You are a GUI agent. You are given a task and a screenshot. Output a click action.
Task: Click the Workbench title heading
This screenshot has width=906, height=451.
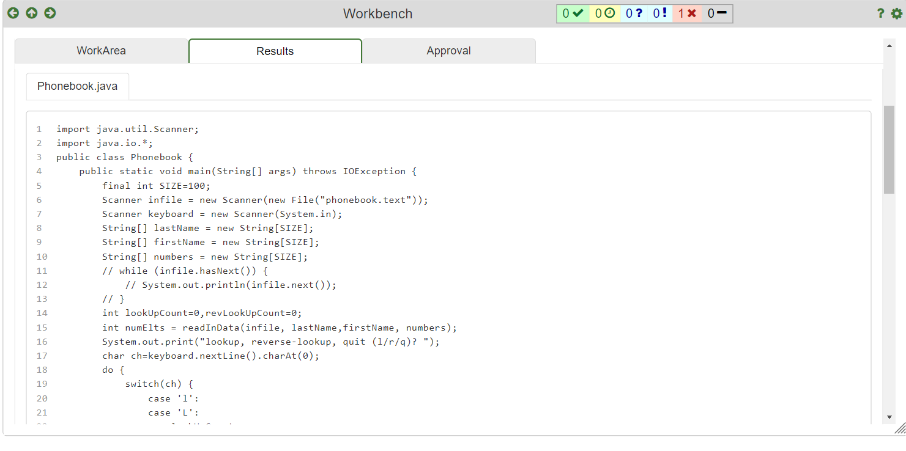point(377,13)
